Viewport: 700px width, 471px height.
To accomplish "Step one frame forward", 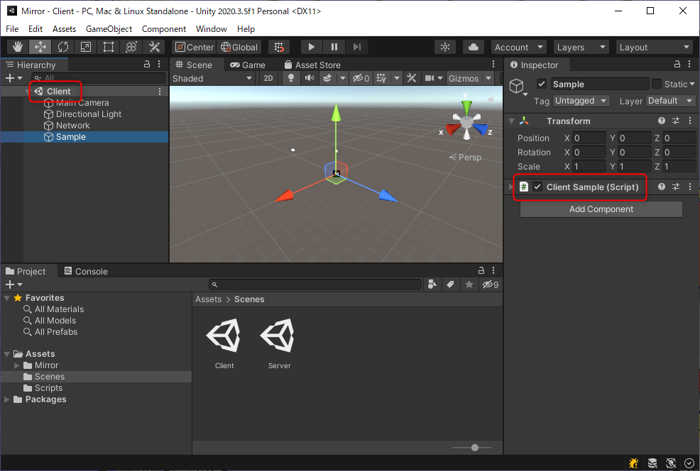I will click(356, 47).
